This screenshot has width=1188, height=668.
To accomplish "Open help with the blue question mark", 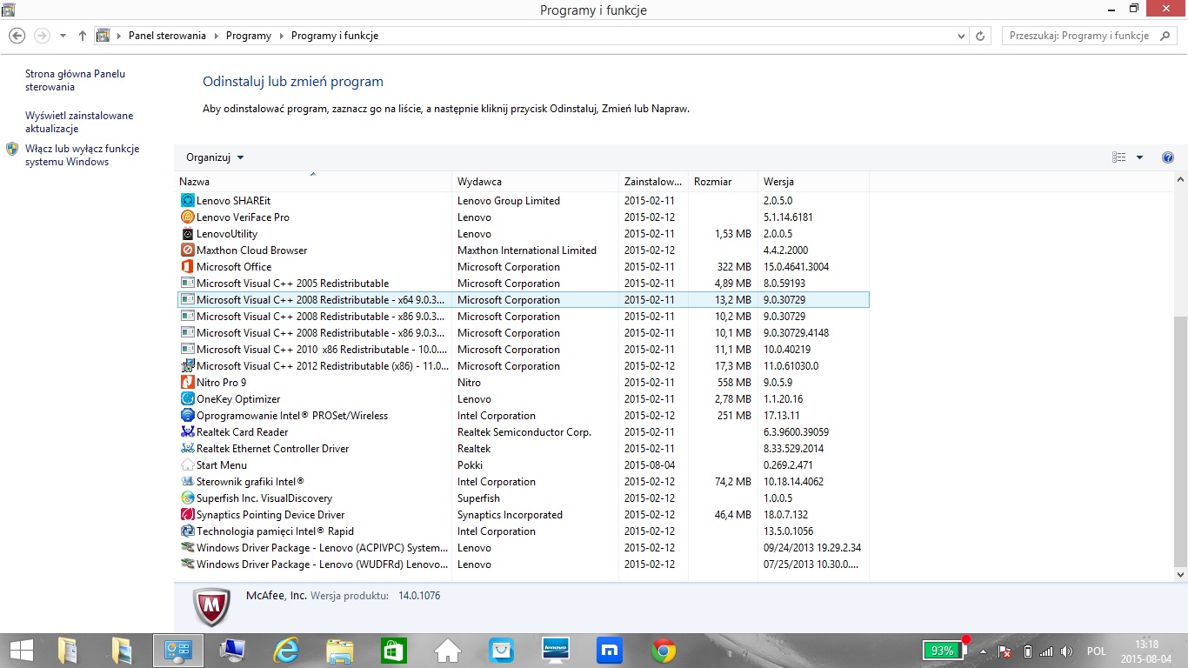I will coord(1168,157).
